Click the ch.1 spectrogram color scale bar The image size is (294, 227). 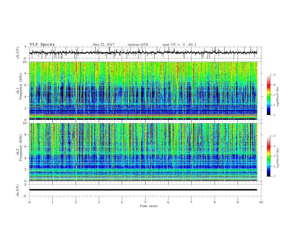tap(268, 95)
